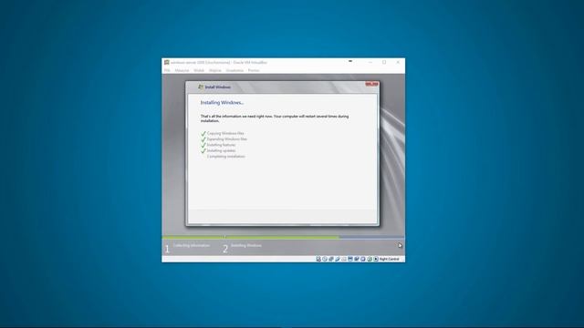Click the Collecting information stage label
Image resolution: width=584 pixels, height=328 pixels.
(x=192, y=245)
